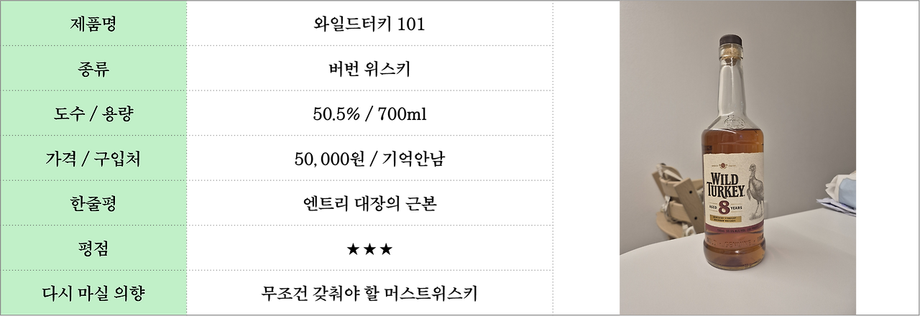This screenshot has width=920, height=316.
Task: Click the '50,000원 / 기억안남' value
Action: coord(369,159)
